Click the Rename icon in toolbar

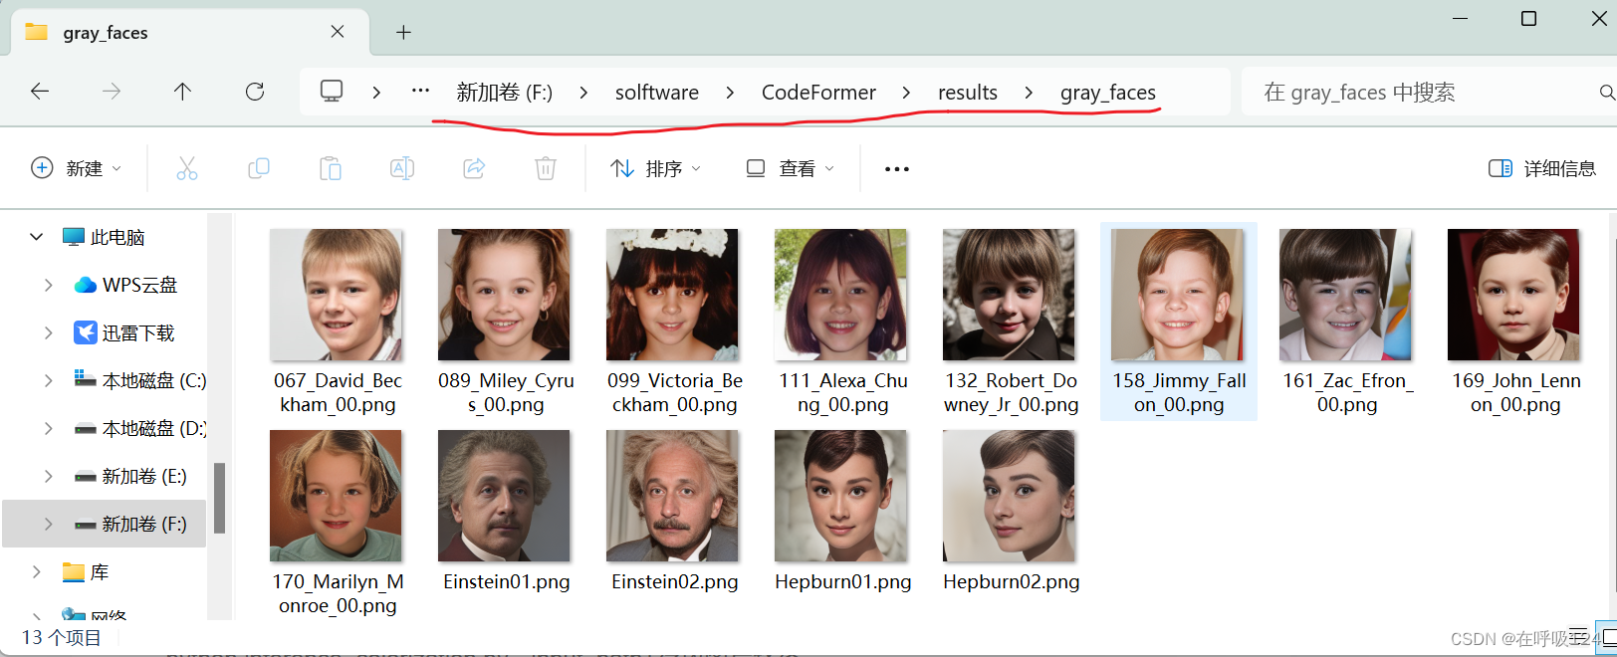pos(402,168)
